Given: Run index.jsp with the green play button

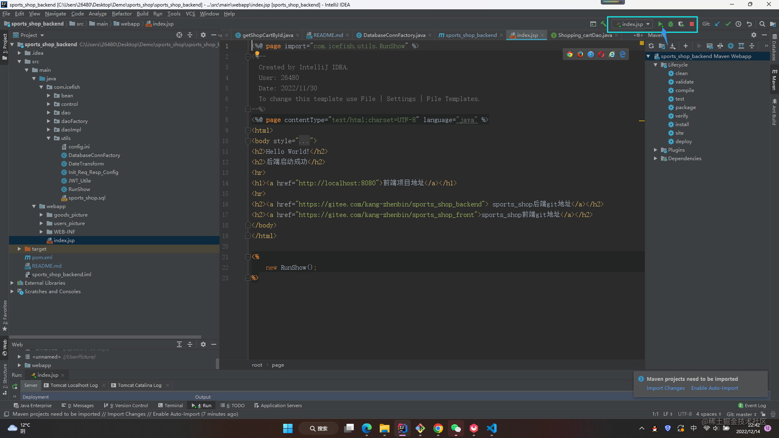Looking at the screenshot, I should (x=660, y=24).
